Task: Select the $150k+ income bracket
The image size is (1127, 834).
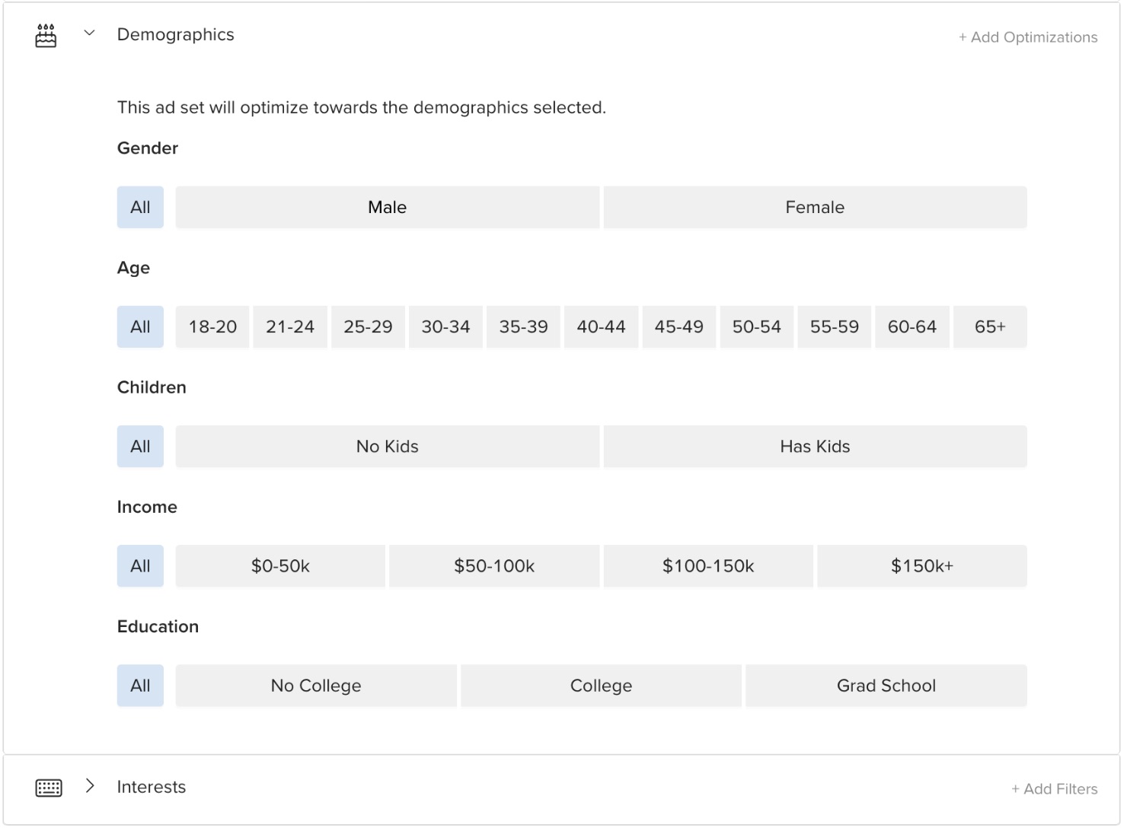Action: click(x=921, y=565)
